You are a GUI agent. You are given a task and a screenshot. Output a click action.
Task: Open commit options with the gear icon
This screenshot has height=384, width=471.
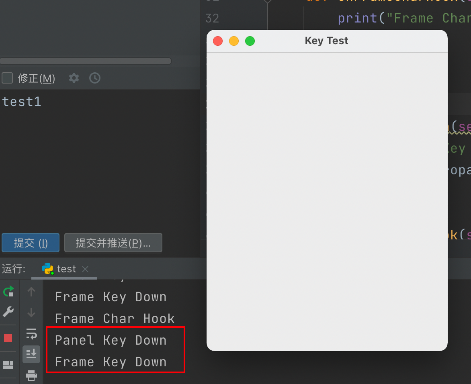tap(73, 78)
